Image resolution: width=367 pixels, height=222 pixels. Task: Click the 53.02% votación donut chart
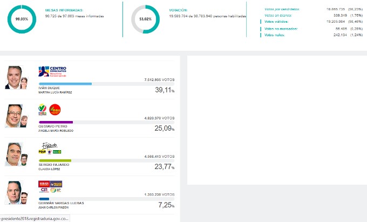145,18
